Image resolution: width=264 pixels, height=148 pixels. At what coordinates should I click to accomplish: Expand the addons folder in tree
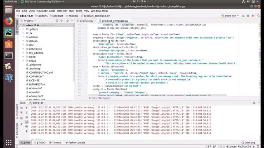point(23,37)
